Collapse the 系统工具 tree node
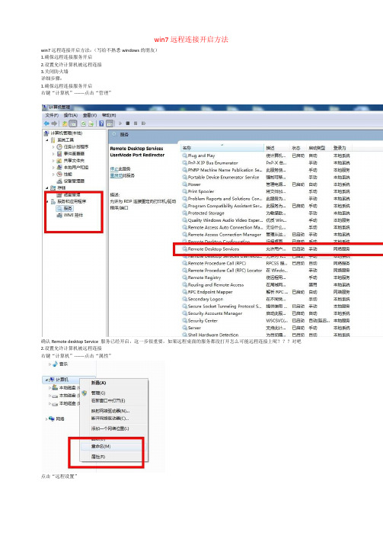 (x=47, y=140)
